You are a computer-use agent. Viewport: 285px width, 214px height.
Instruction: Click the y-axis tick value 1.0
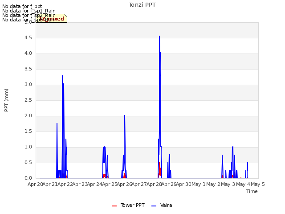[x=28, y=147]
